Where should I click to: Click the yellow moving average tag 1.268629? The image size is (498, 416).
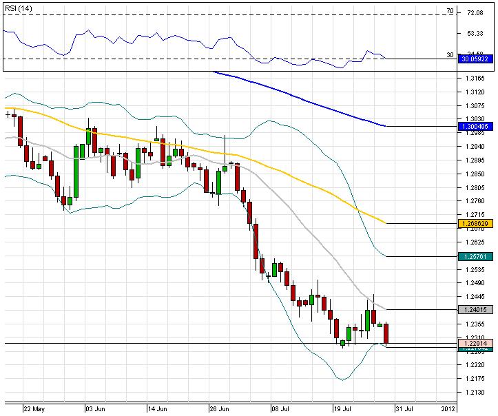coord(477,223)
